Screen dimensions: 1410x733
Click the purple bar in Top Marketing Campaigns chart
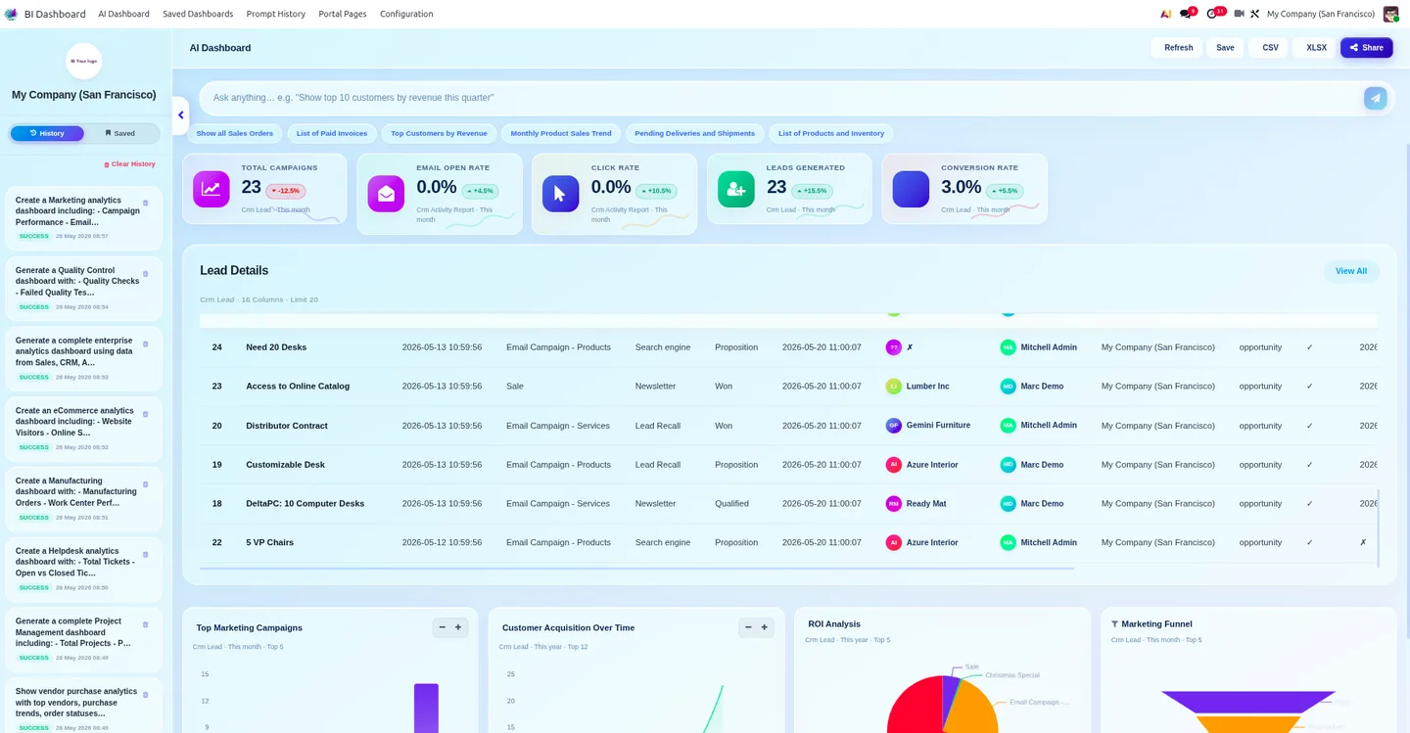(426, 708)
